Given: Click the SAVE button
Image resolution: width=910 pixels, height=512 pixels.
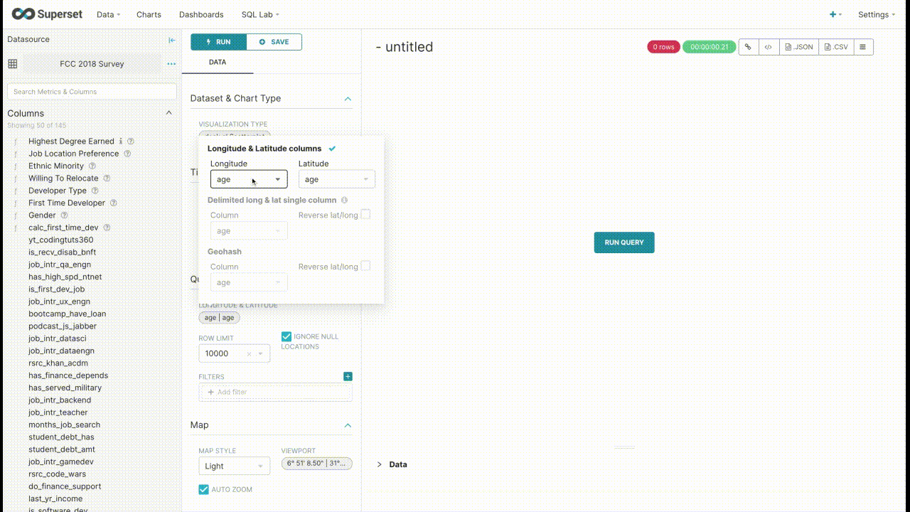Looking at the screenshot, I should pos(274,42).
